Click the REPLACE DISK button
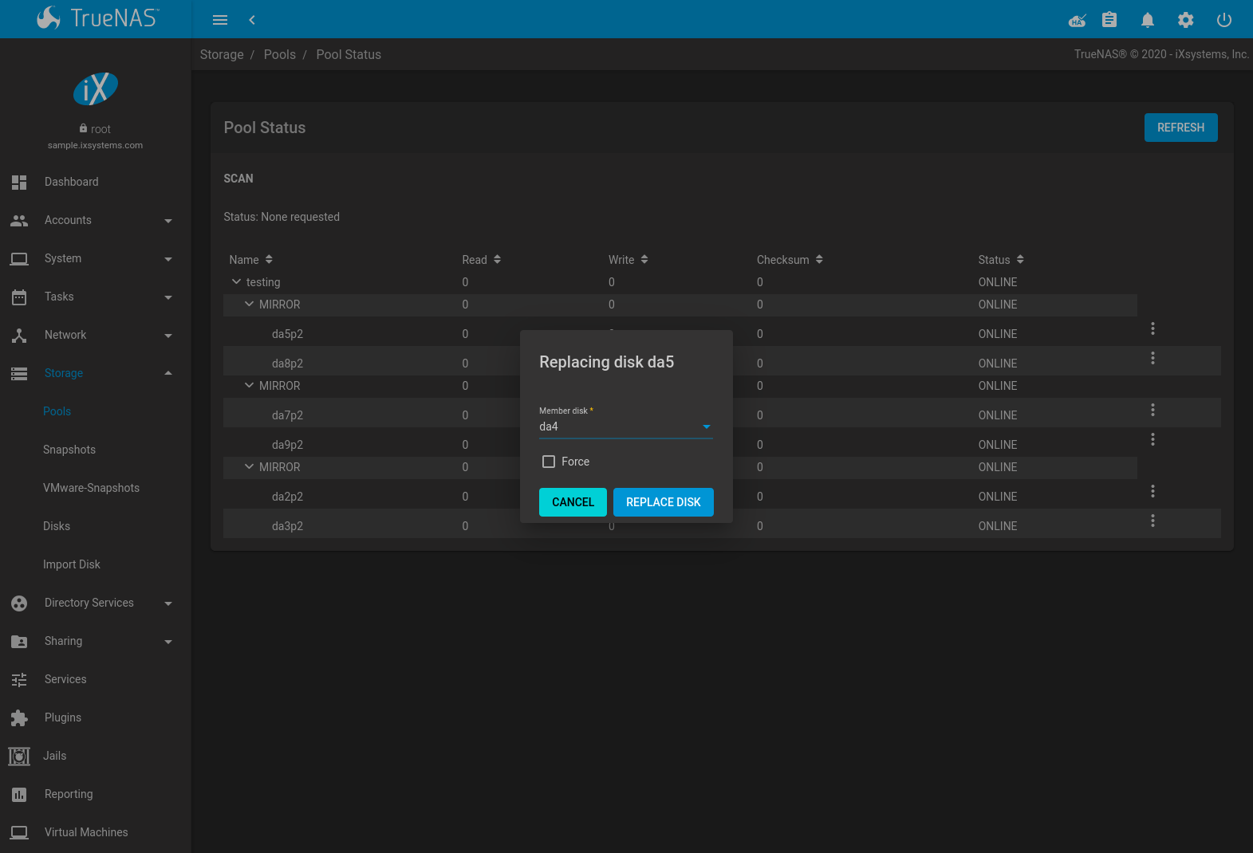 tap(664, 502)
